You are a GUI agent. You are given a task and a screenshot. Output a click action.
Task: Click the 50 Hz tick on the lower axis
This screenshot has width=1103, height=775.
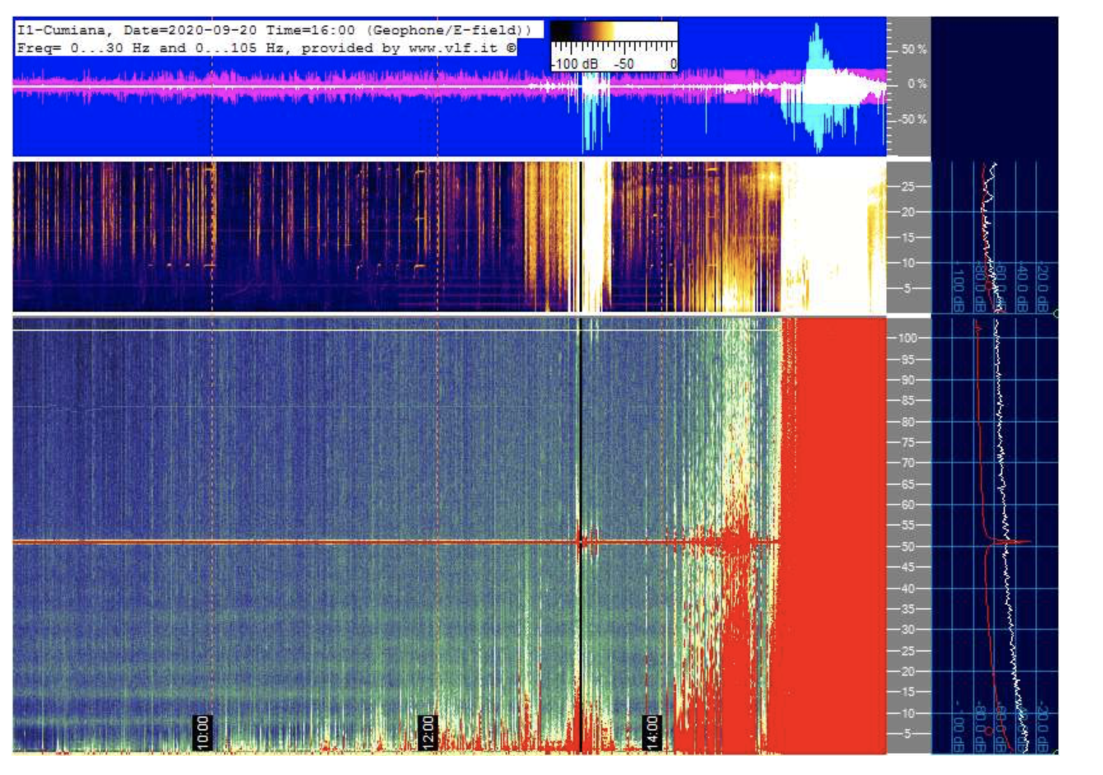click(x=907, y=547)
